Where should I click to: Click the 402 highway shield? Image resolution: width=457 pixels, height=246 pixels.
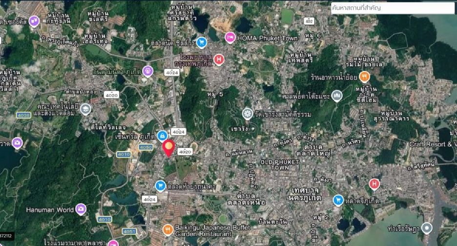(309, 21)
